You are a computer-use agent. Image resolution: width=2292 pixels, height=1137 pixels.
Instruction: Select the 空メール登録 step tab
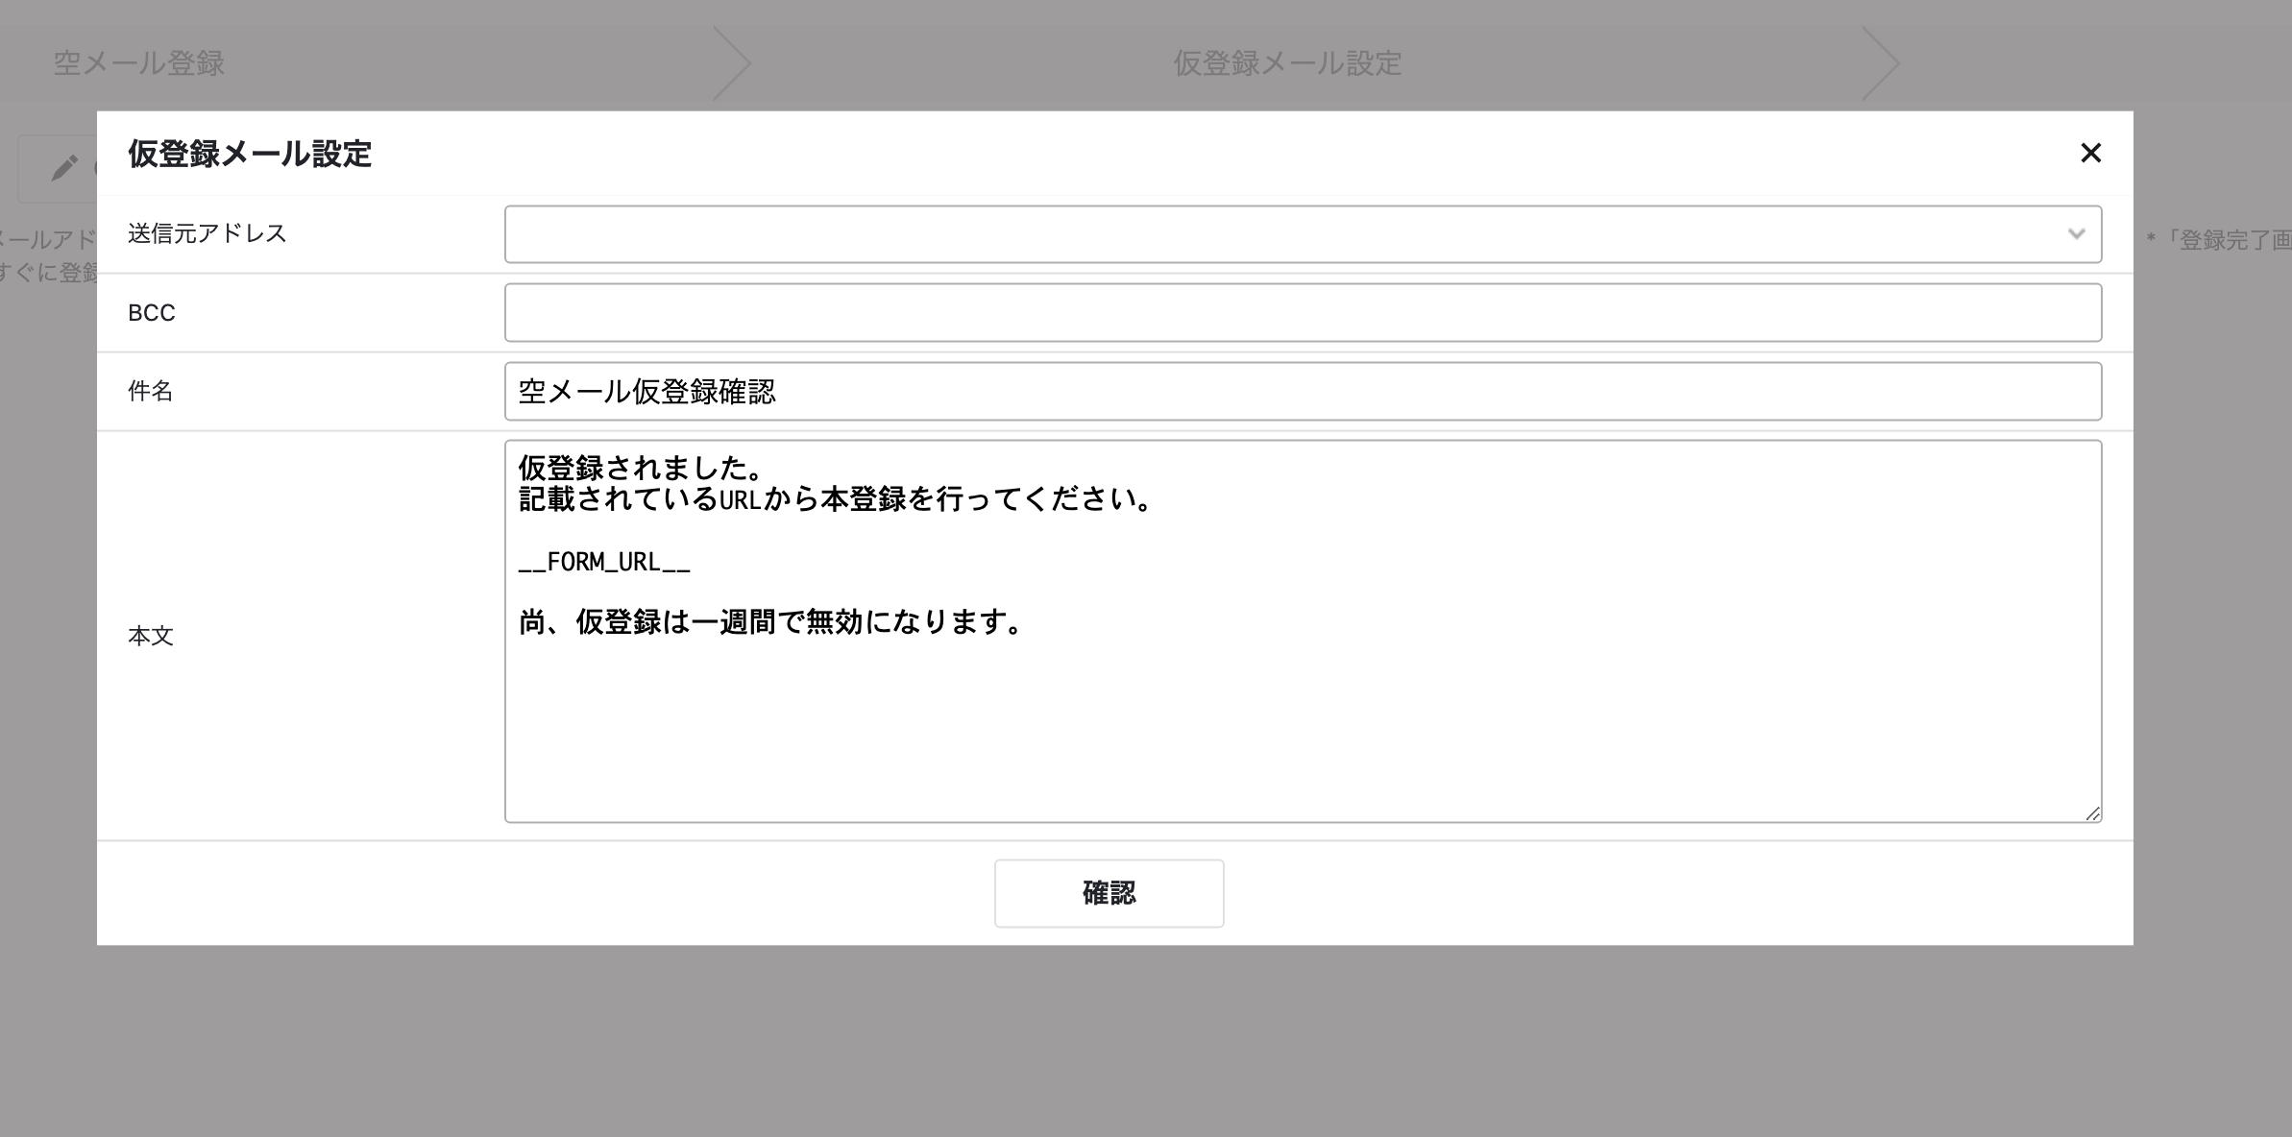[139, 63]
